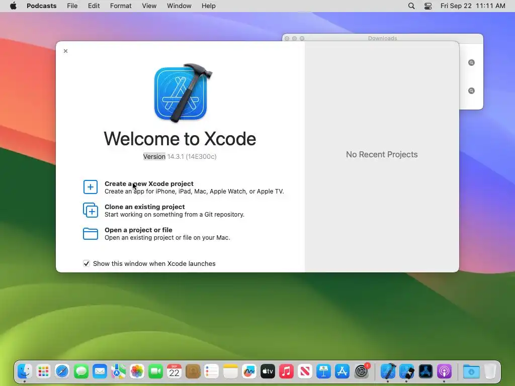Open Reminders from the dock
Screen dimensions: 515x386
coord(212,371)
